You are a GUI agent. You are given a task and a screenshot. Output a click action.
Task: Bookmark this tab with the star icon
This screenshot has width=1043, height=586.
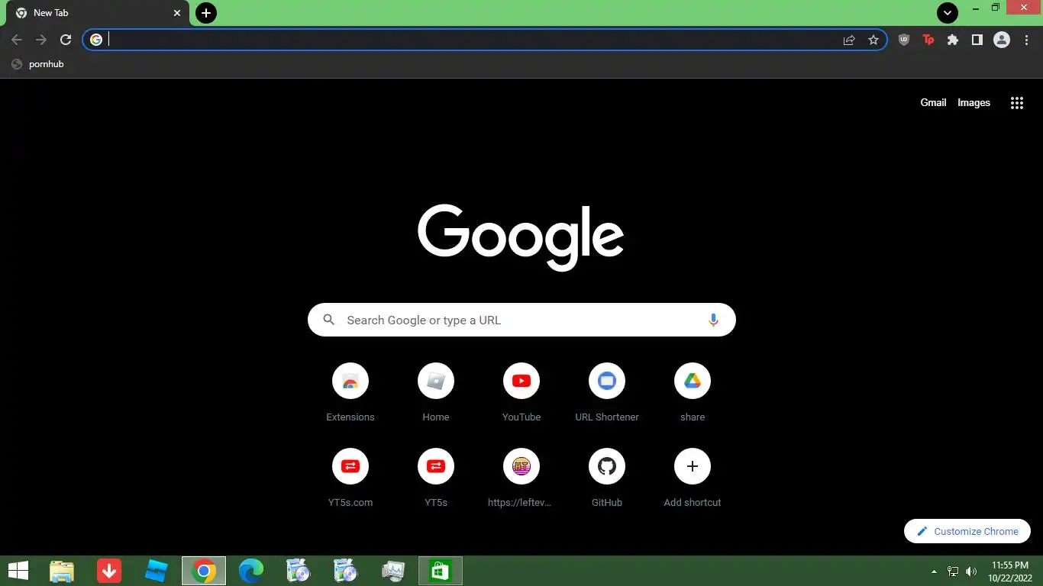tap(873, 40)
